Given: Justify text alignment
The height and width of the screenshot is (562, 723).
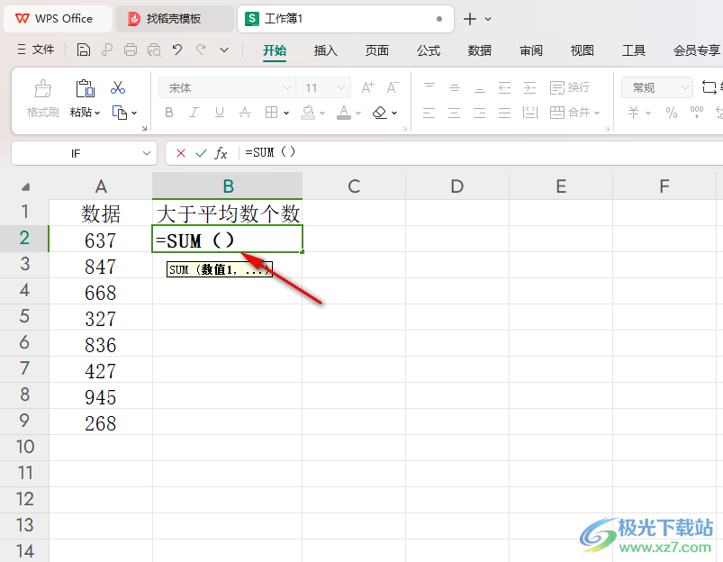Looking at the screenshot, I should pos(504,113).
